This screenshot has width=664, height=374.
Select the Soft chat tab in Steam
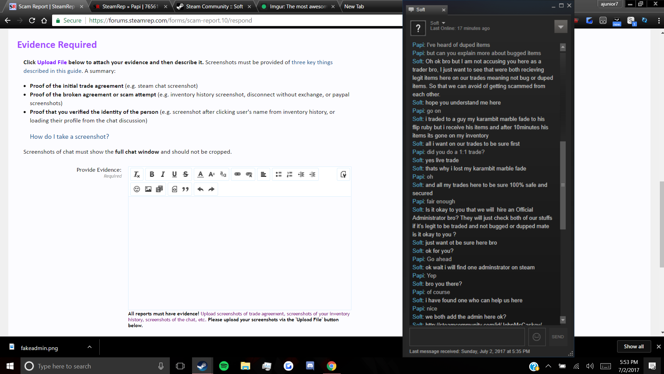coord(426,9)
